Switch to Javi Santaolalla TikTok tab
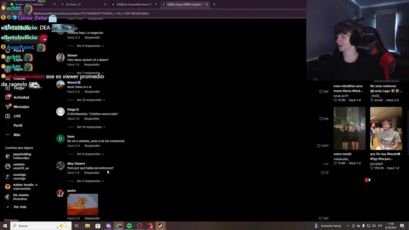409x230 pixels. (134, 4)
